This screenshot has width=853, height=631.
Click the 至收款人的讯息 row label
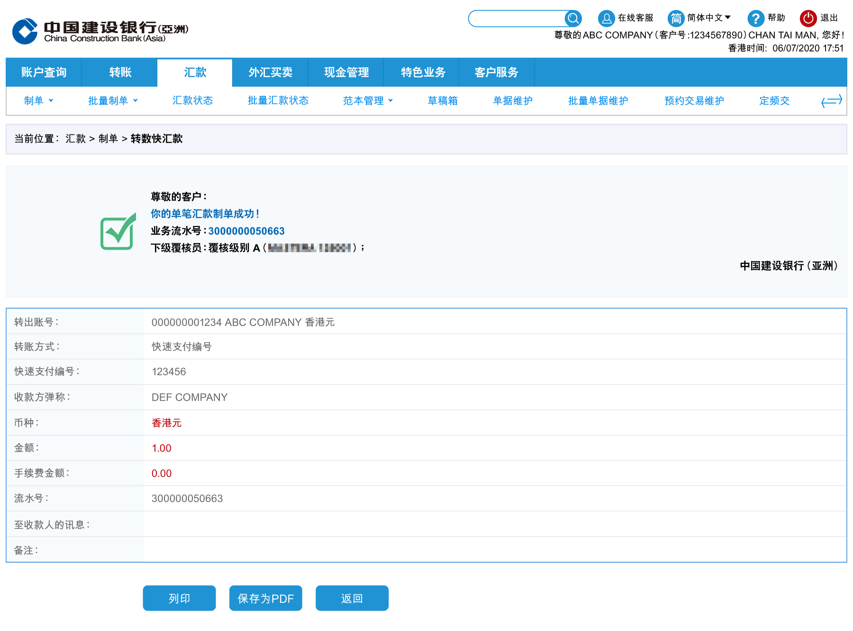tap(52, 524)
